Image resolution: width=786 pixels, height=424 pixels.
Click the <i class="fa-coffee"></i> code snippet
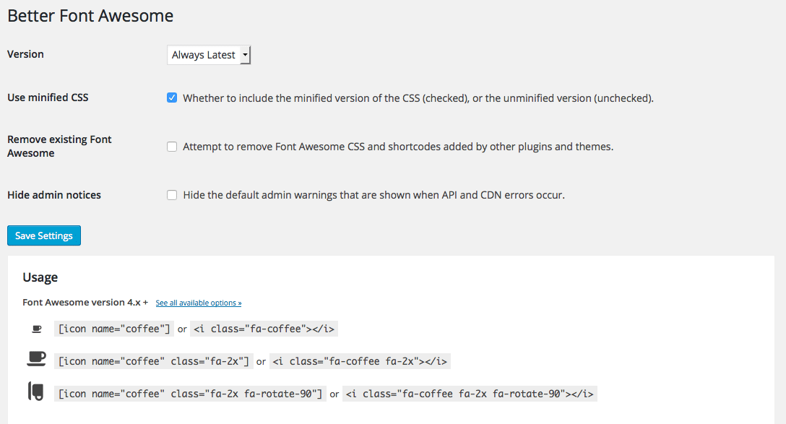[x=264, y=329]
